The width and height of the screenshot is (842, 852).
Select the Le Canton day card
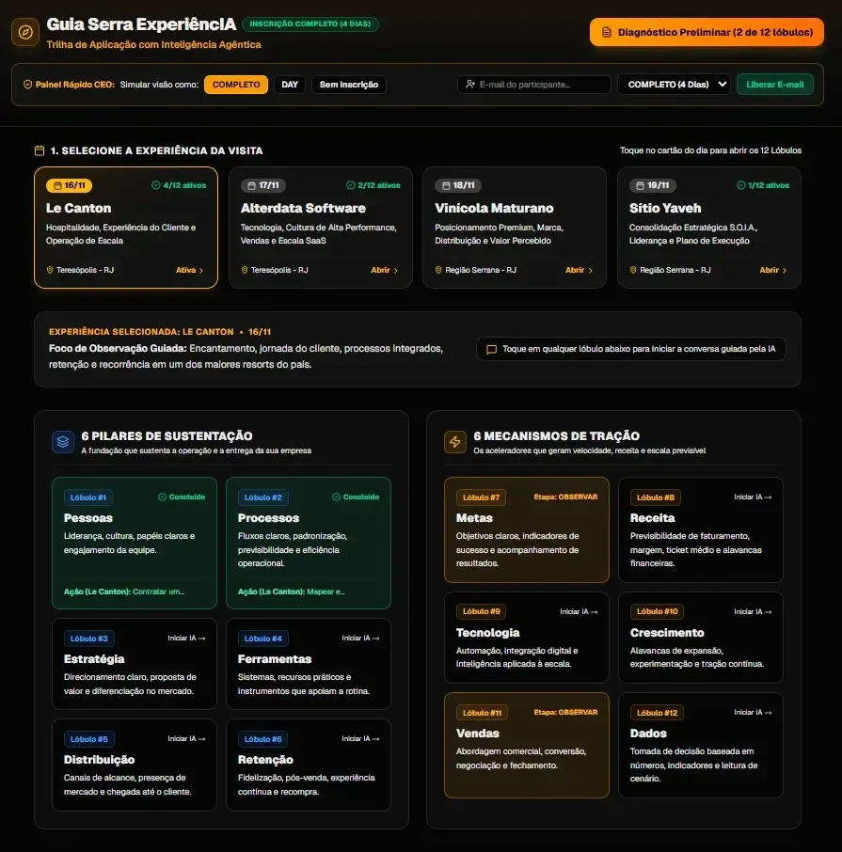tap(126, 228)
